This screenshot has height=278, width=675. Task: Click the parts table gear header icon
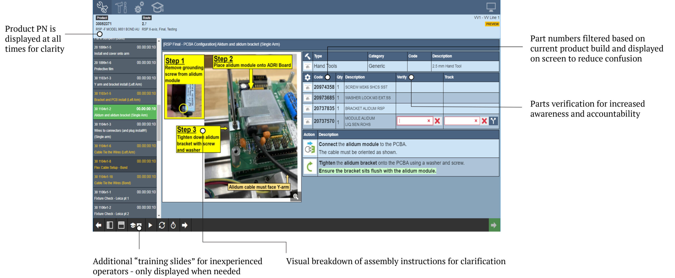307,77
